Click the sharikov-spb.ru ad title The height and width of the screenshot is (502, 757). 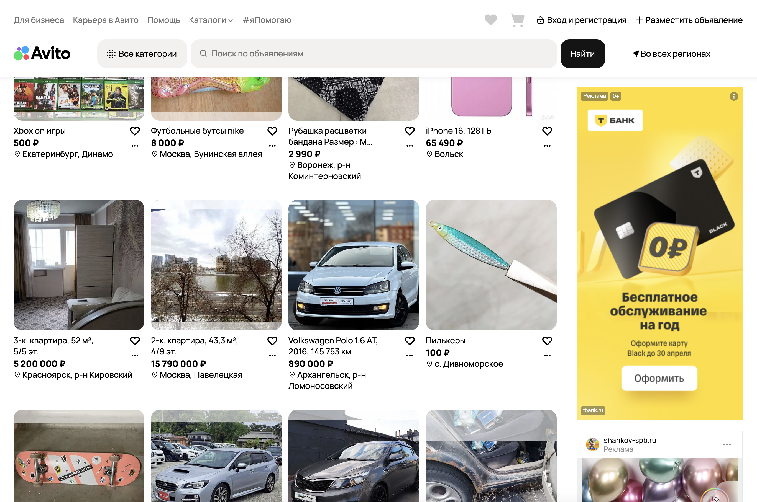coord(630,440)
